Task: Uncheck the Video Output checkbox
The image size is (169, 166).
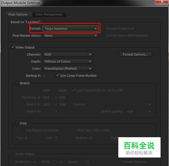Action: pyautogui.click(x=13, y=47)
